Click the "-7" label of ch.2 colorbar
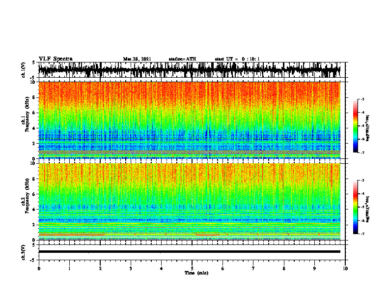 tap(362, 234)
